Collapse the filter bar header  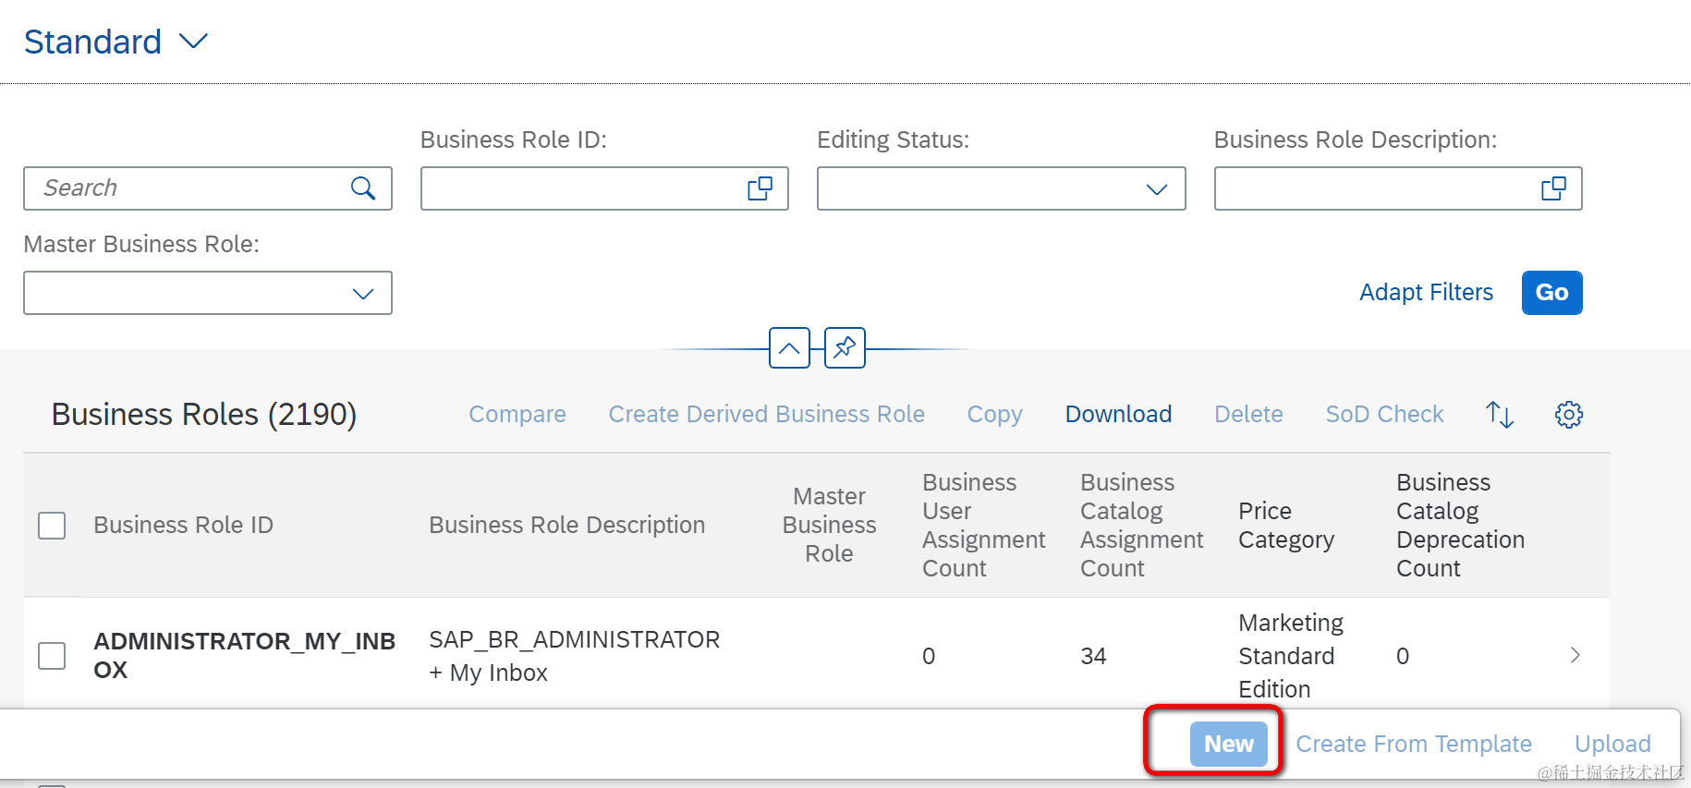pyautogui.click(x=789, y=348)
